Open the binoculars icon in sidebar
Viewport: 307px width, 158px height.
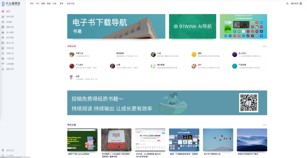(x=3, y=22)
